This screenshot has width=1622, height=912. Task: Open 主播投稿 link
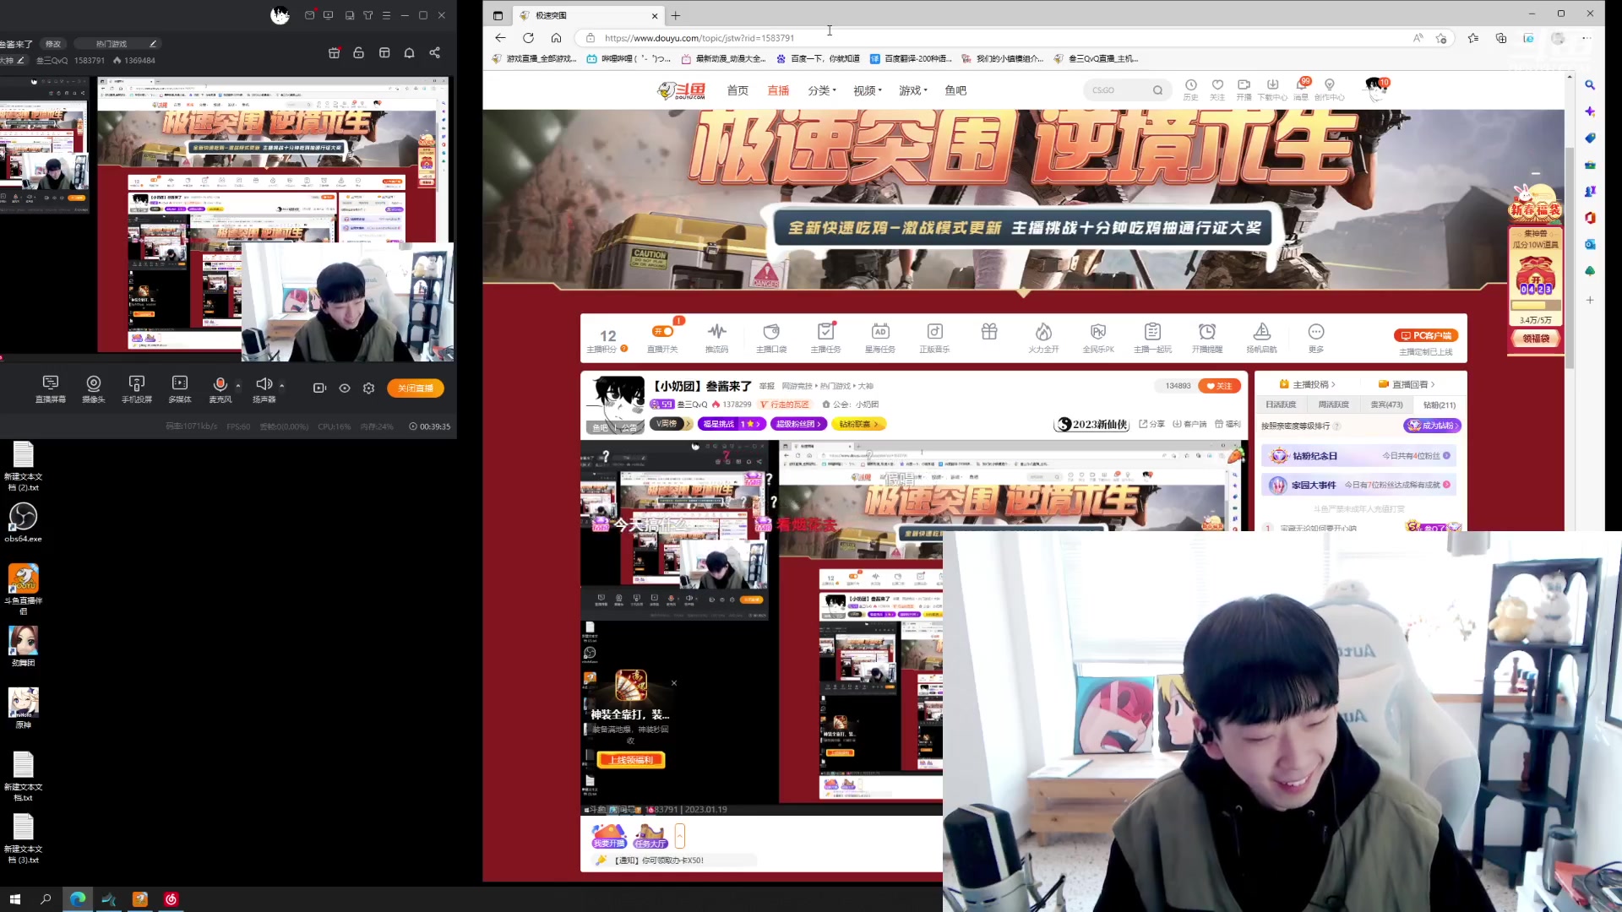click(x=1308, y=384)
